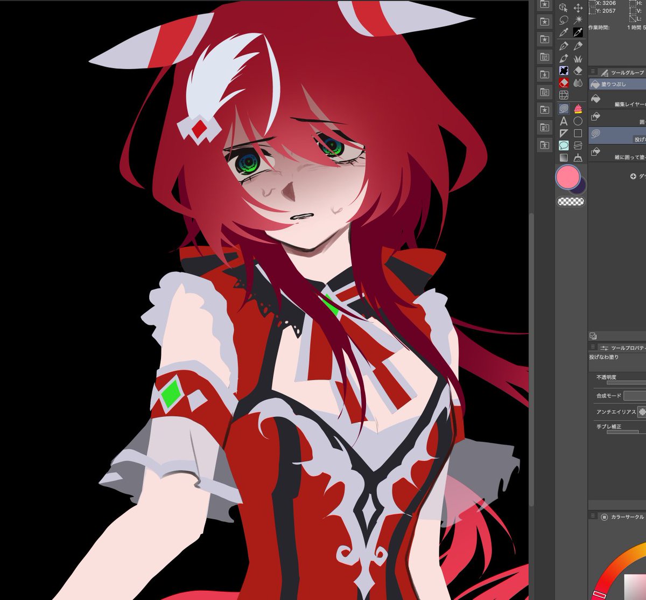Select the plain Eyedropper tool
The height and width of the screenshot is (600, 646).
[x=564, y=33]
